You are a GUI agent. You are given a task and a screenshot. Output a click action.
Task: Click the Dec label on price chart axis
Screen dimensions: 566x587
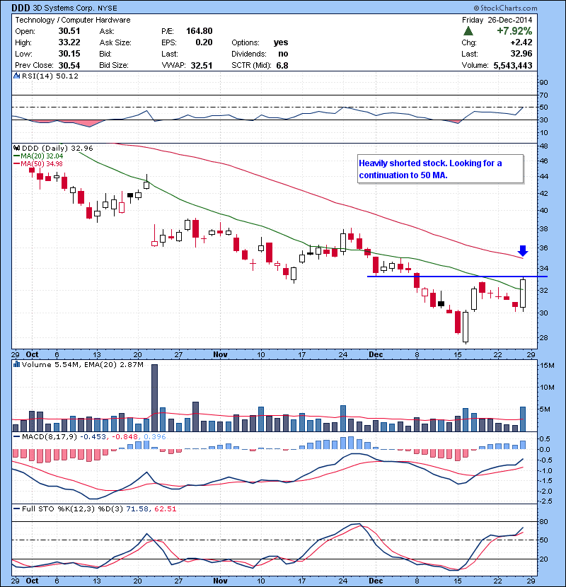pos(376,354)
